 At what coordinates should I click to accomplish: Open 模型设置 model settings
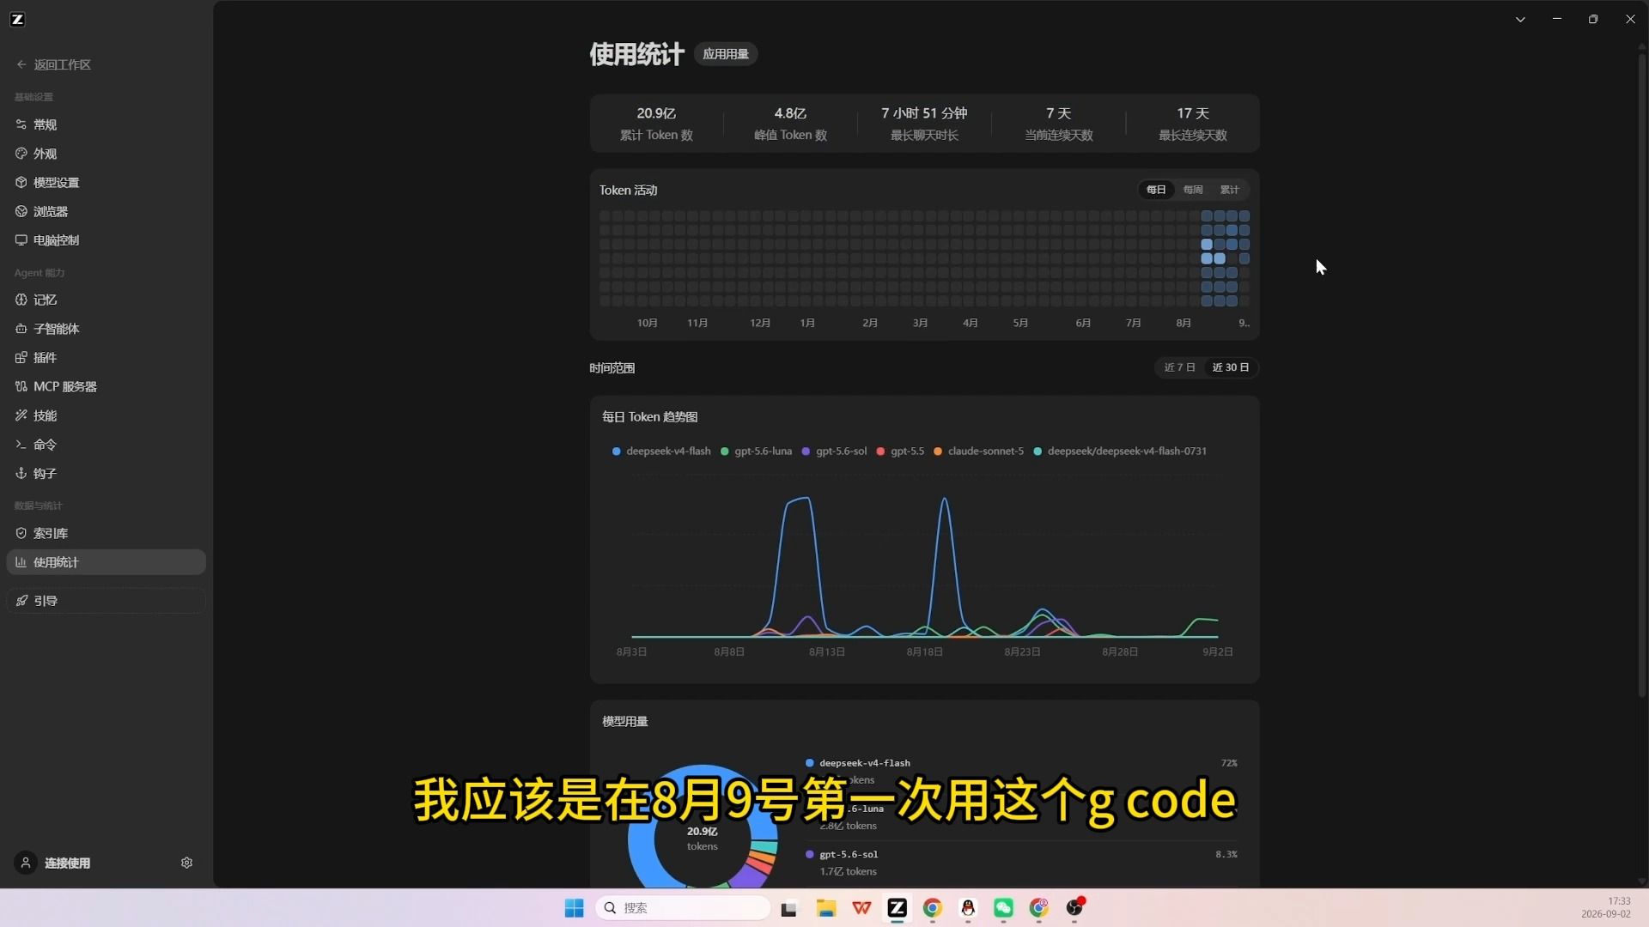pyautogui.click(x=106, y=183)
